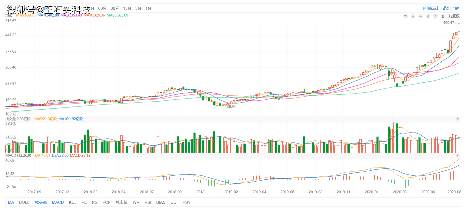Switch to the 30分 timeframe
This screenshot has width=464, height=213.
pyautogui.click(x=115, y=8)
